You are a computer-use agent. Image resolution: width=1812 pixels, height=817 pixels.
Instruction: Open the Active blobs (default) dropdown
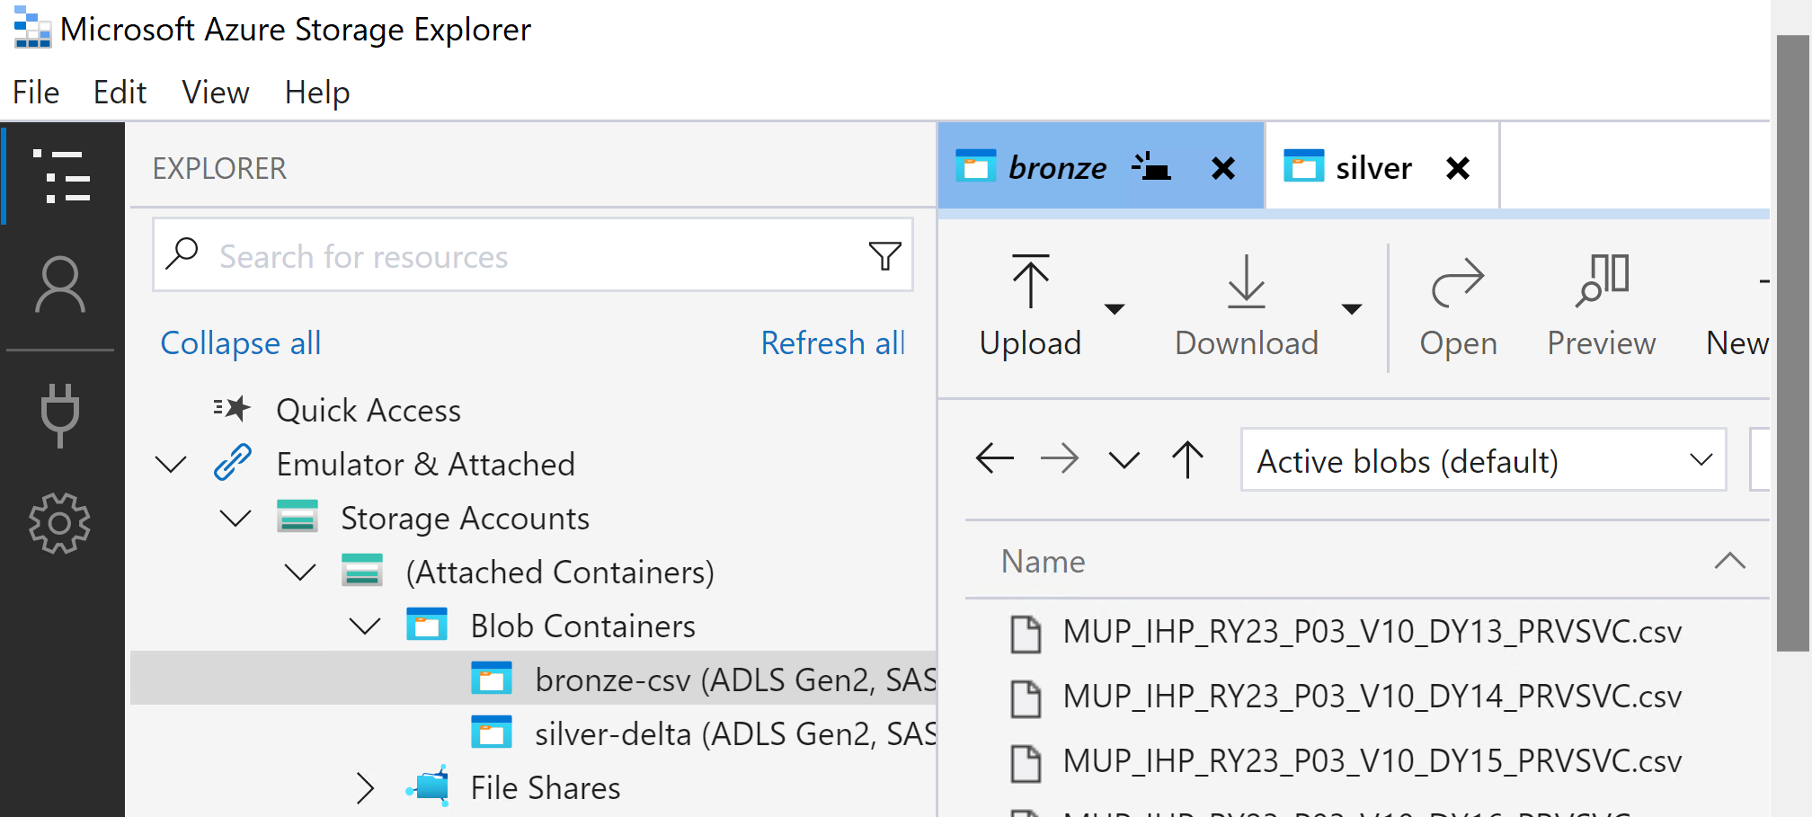coord(1483,460)
